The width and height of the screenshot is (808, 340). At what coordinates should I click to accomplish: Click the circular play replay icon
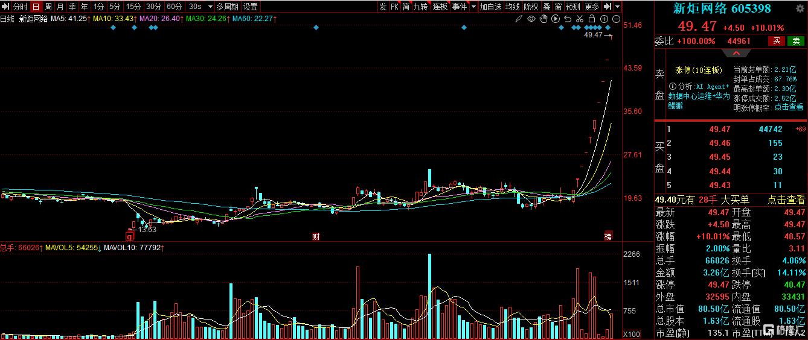click(x=556, y=19)
